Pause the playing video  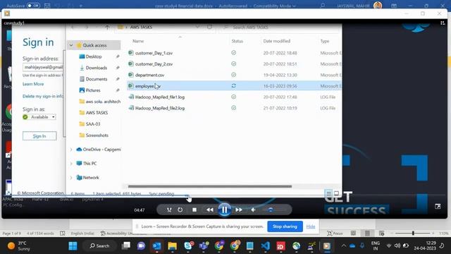224,210
